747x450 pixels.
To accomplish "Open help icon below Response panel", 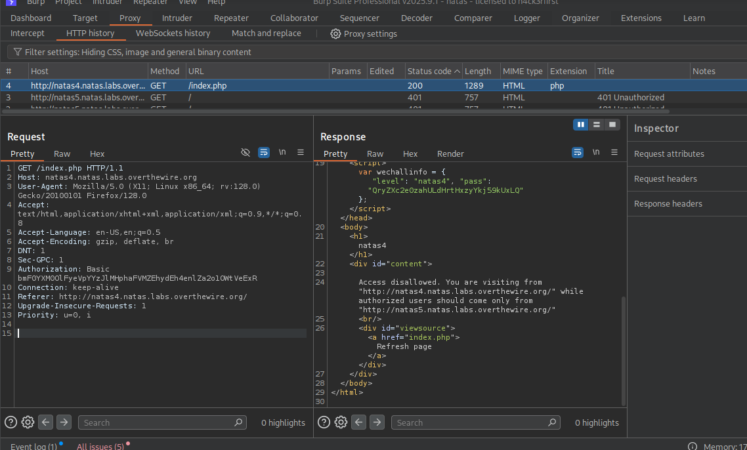I will (x=324, y=422).
